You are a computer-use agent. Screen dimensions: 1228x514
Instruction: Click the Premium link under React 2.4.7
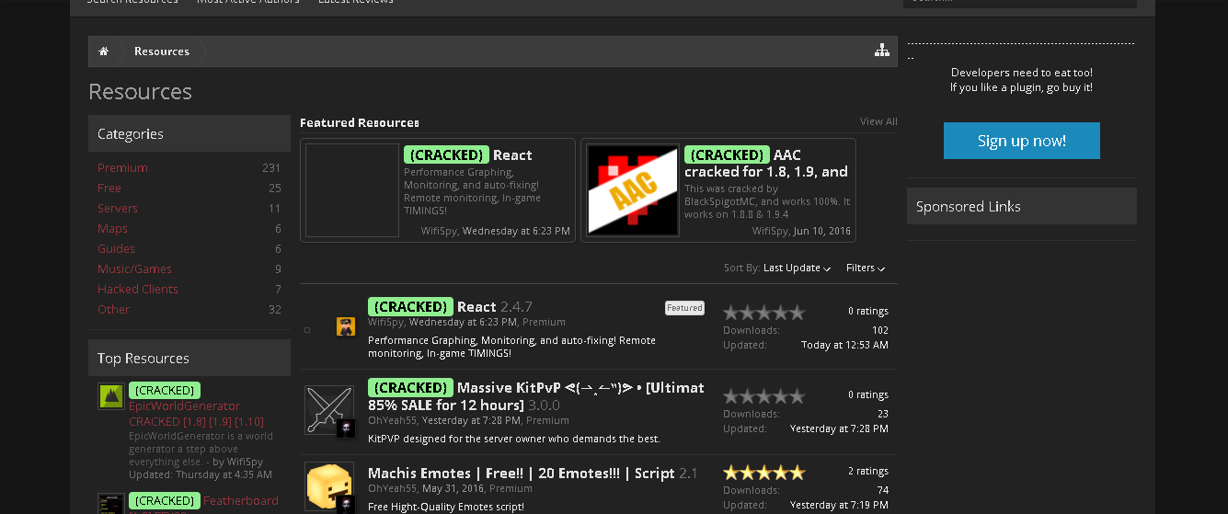tap(544, 322)
